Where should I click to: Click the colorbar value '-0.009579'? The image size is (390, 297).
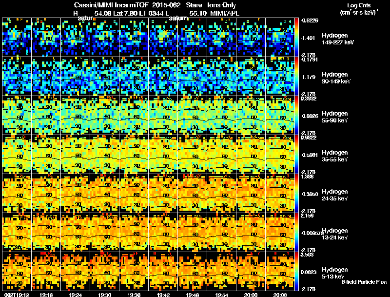[312, 233]
